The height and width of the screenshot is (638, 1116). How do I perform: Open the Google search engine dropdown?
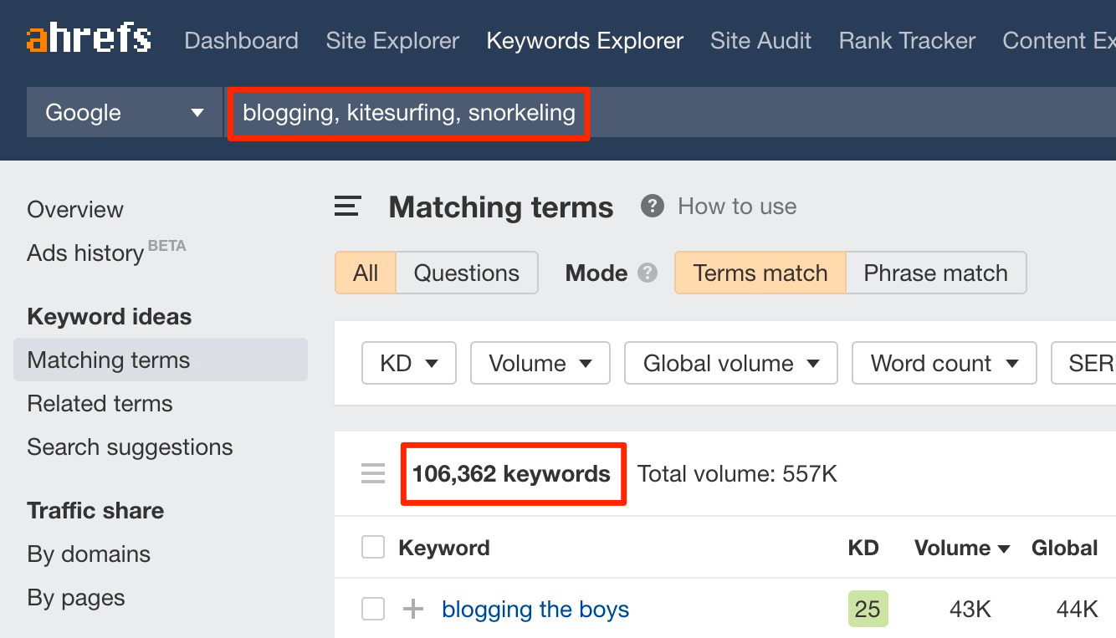(125, 113)
